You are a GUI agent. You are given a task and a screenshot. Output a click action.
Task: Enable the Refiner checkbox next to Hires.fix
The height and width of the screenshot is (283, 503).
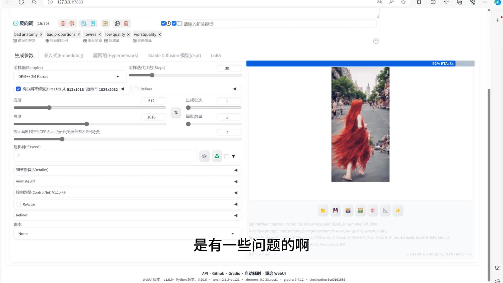click(136, 89)
